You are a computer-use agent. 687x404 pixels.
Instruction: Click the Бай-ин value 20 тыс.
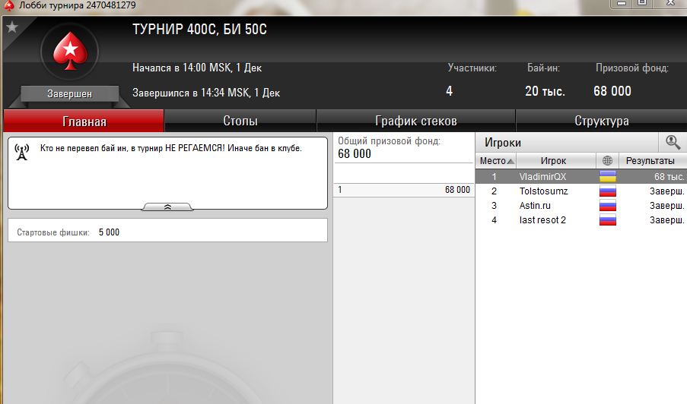(545, 91)
